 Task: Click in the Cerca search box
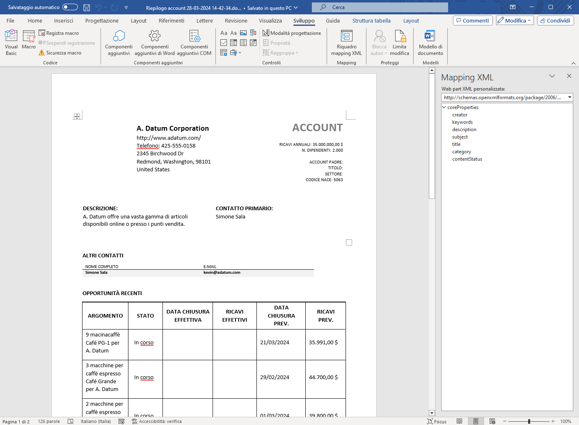[x=380, y=7]
